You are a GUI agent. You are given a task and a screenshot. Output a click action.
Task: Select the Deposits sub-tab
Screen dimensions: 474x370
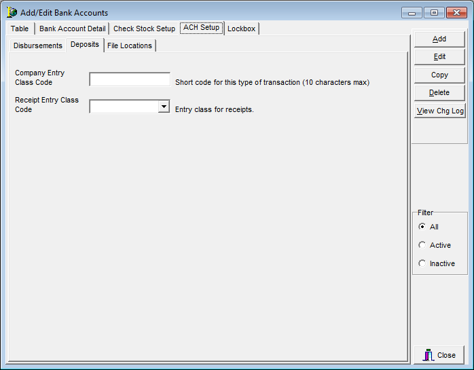(85, 45)
